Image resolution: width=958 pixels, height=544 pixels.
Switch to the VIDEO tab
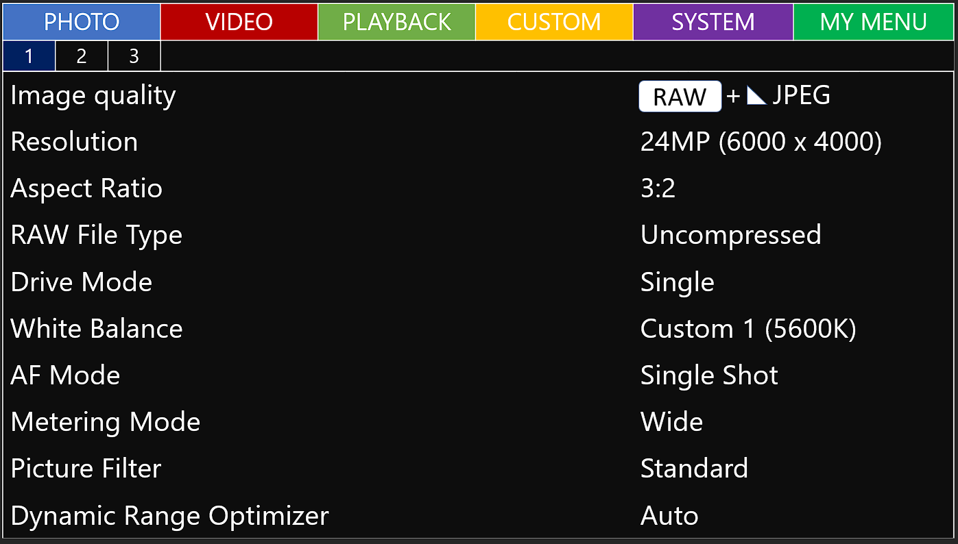click(x=239, y=22)
